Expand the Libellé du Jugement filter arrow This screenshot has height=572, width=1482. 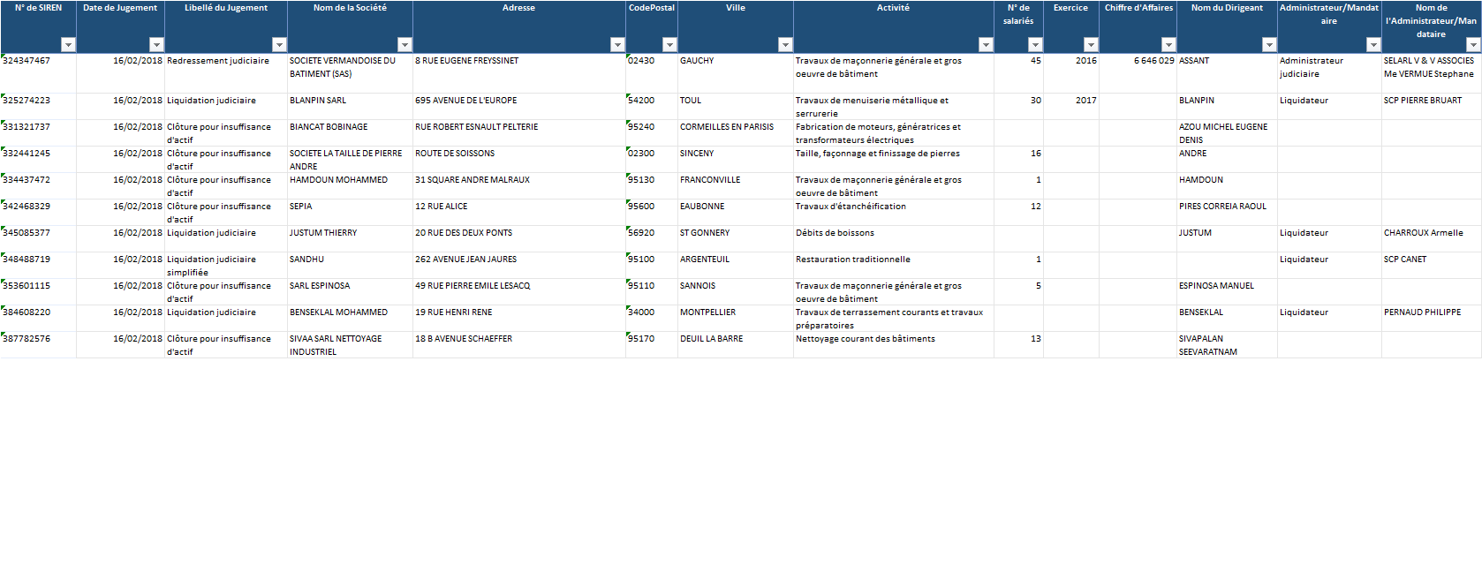[x=279, y=45]
